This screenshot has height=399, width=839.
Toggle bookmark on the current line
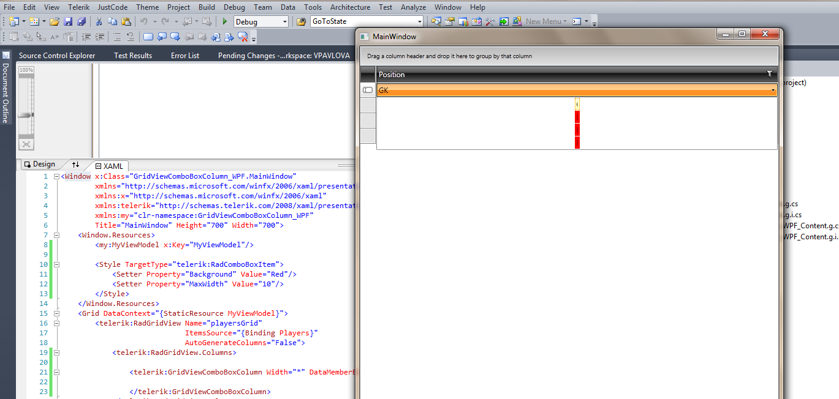pyautogui.click(x=148, y=37)
